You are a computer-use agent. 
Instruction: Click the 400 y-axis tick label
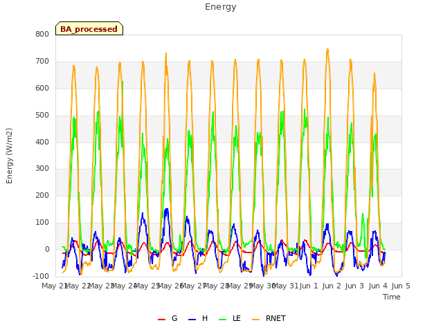point(42,142)
